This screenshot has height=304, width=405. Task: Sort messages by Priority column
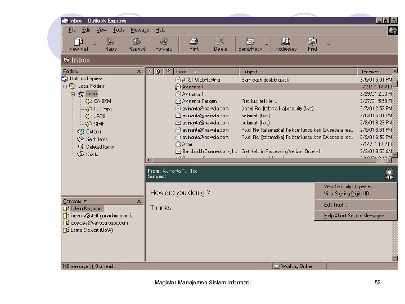coord(150,71)
